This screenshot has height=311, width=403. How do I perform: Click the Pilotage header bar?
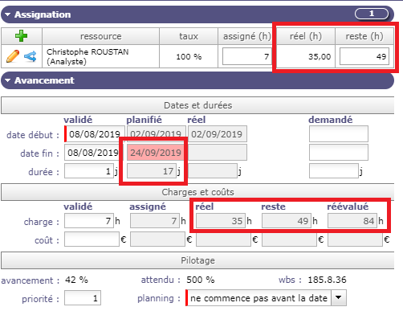pyautogui.click(x=197, y=260)
